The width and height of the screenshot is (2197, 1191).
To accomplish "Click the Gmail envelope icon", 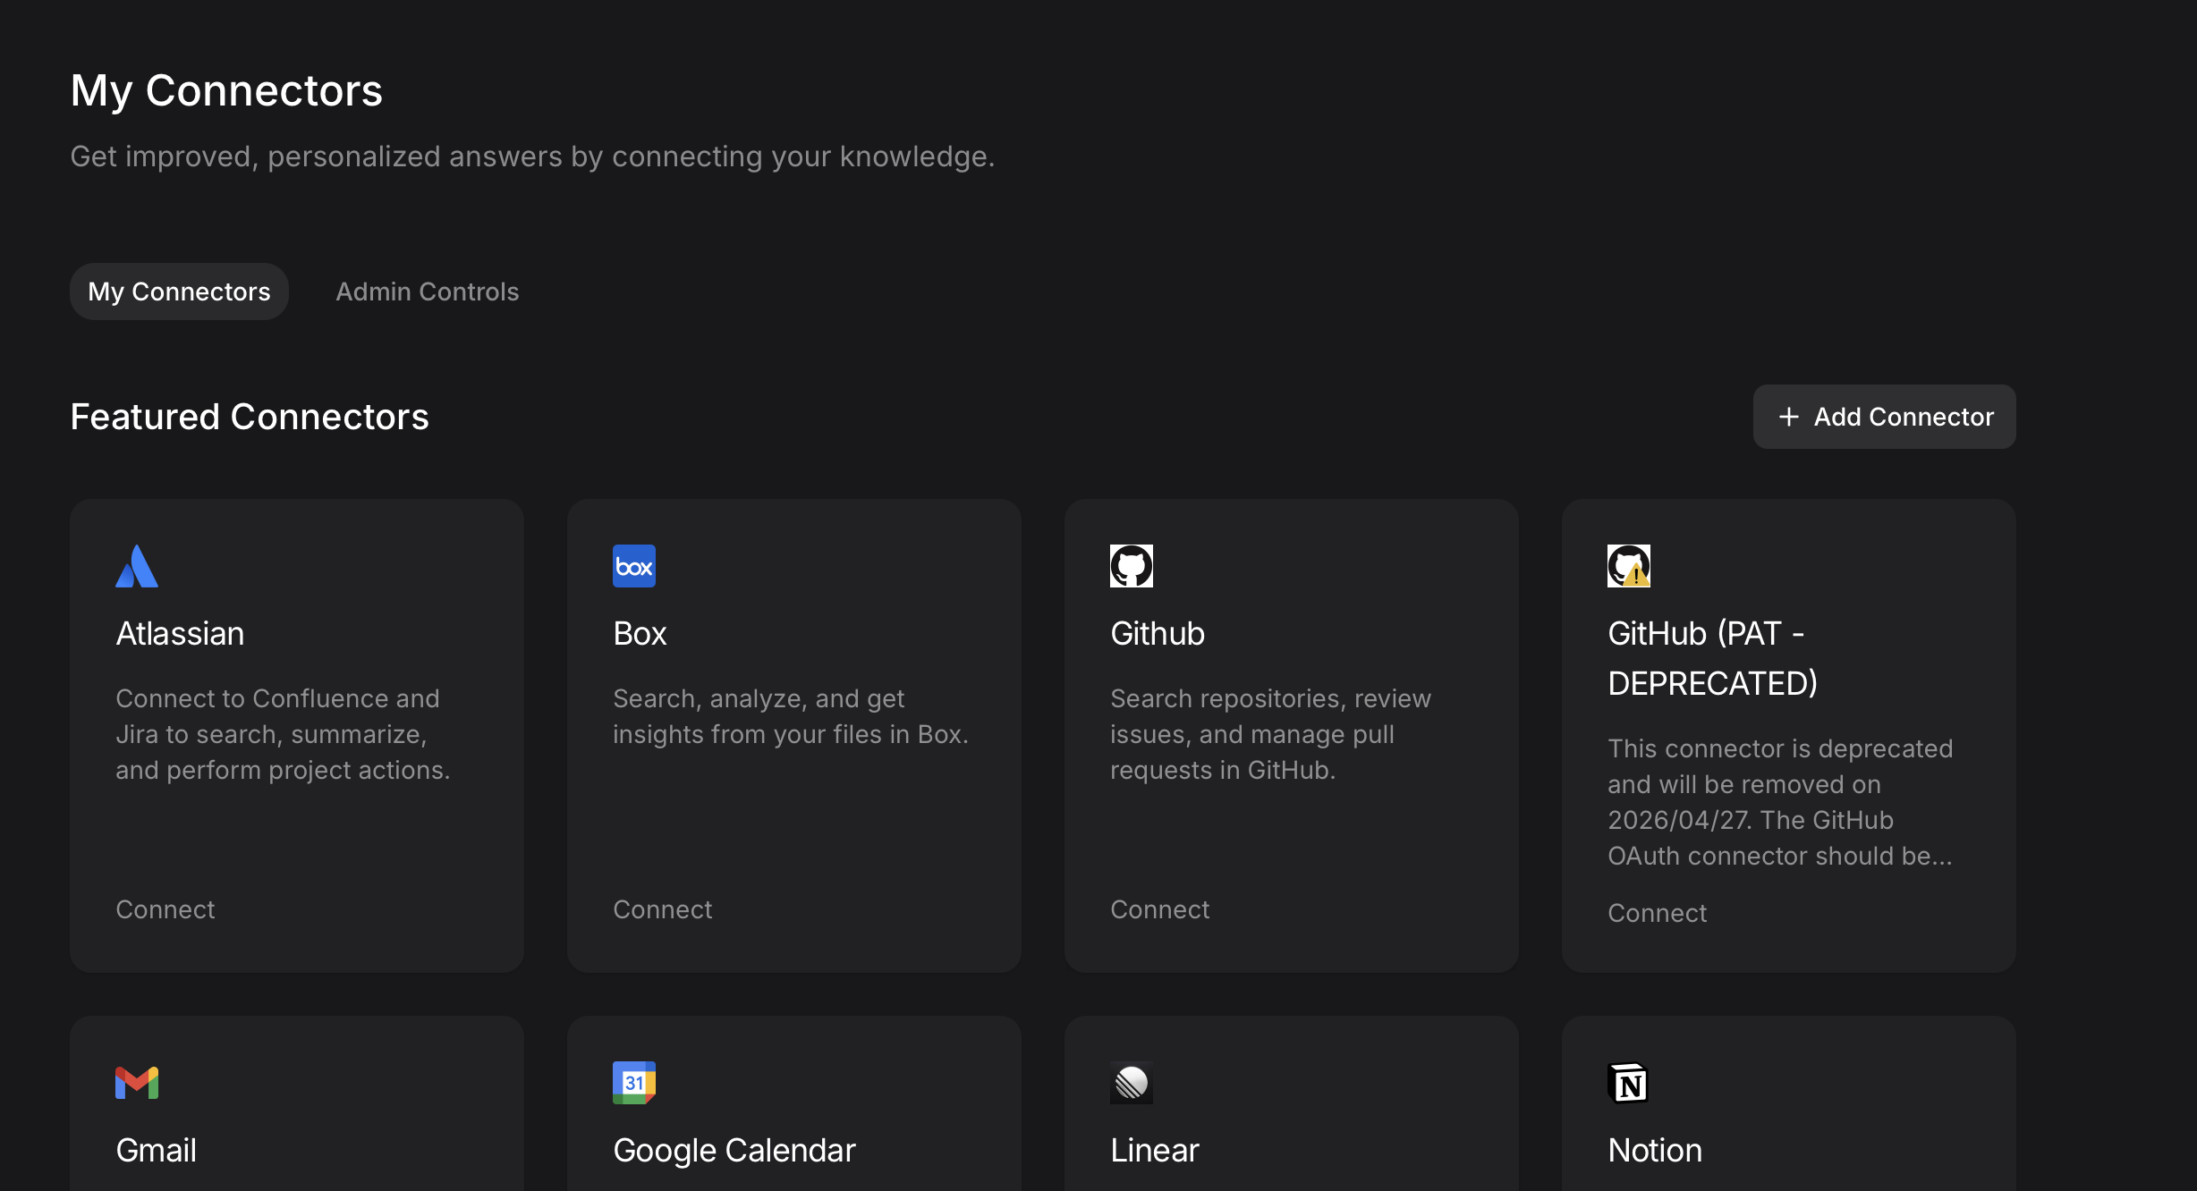I will coord(137,1083).
